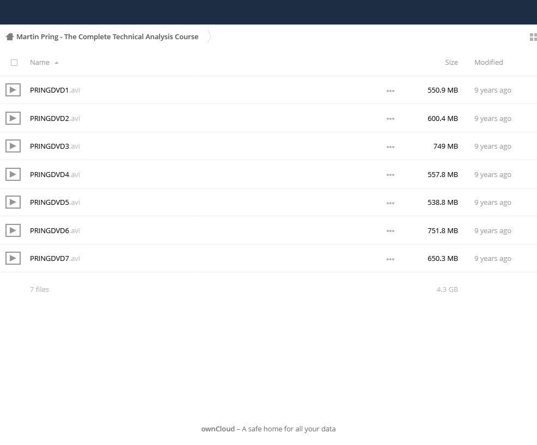Sort files by the Name column

(40, 62)
